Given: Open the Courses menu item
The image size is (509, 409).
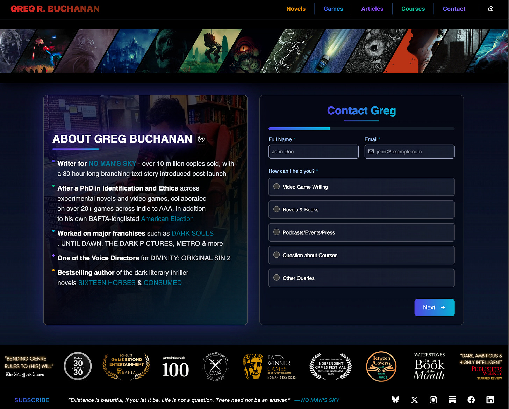Looking at the screenshot, I should (x=413, y=9).
